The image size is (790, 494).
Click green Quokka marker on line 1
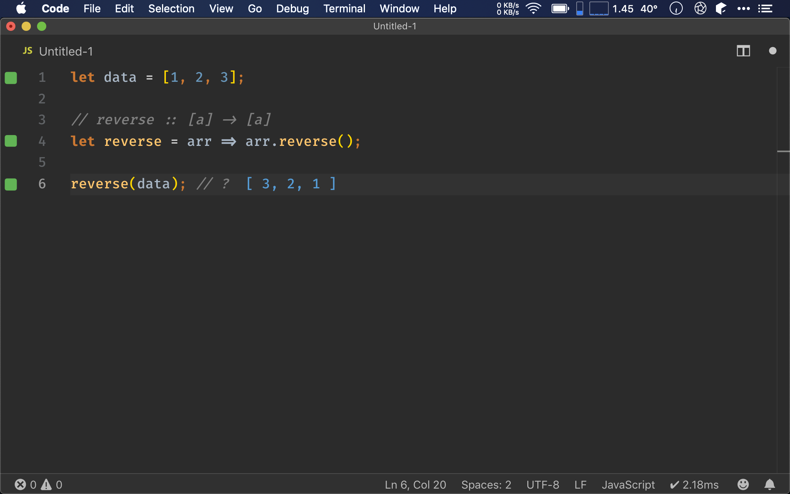(x=11, y=78)
